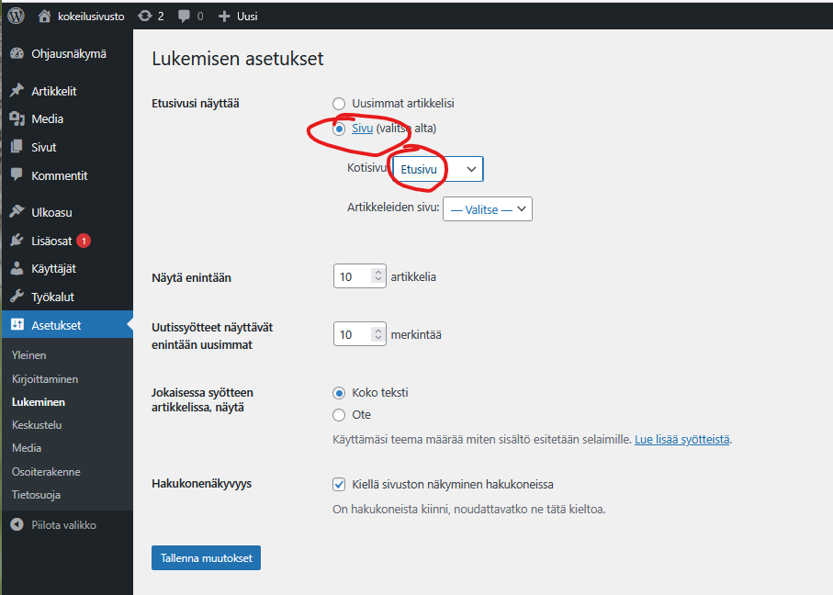
Task: Open the Sivu link in the radio label
Action: coord(362,128)
